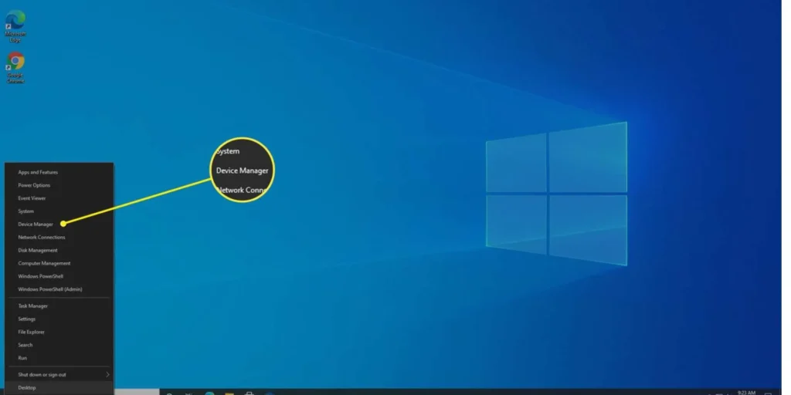Choose Desktop at the menu bottom
Screen dimensions: 791x395
pyautogui.click(x=59, y=388)
